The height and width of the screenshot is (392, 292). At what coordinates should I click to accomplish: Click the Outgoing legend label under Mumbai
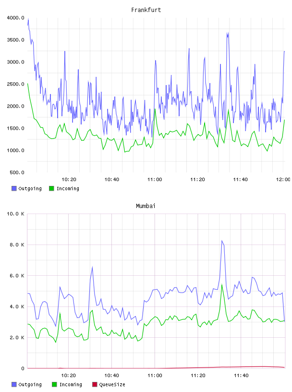[30, 384]
